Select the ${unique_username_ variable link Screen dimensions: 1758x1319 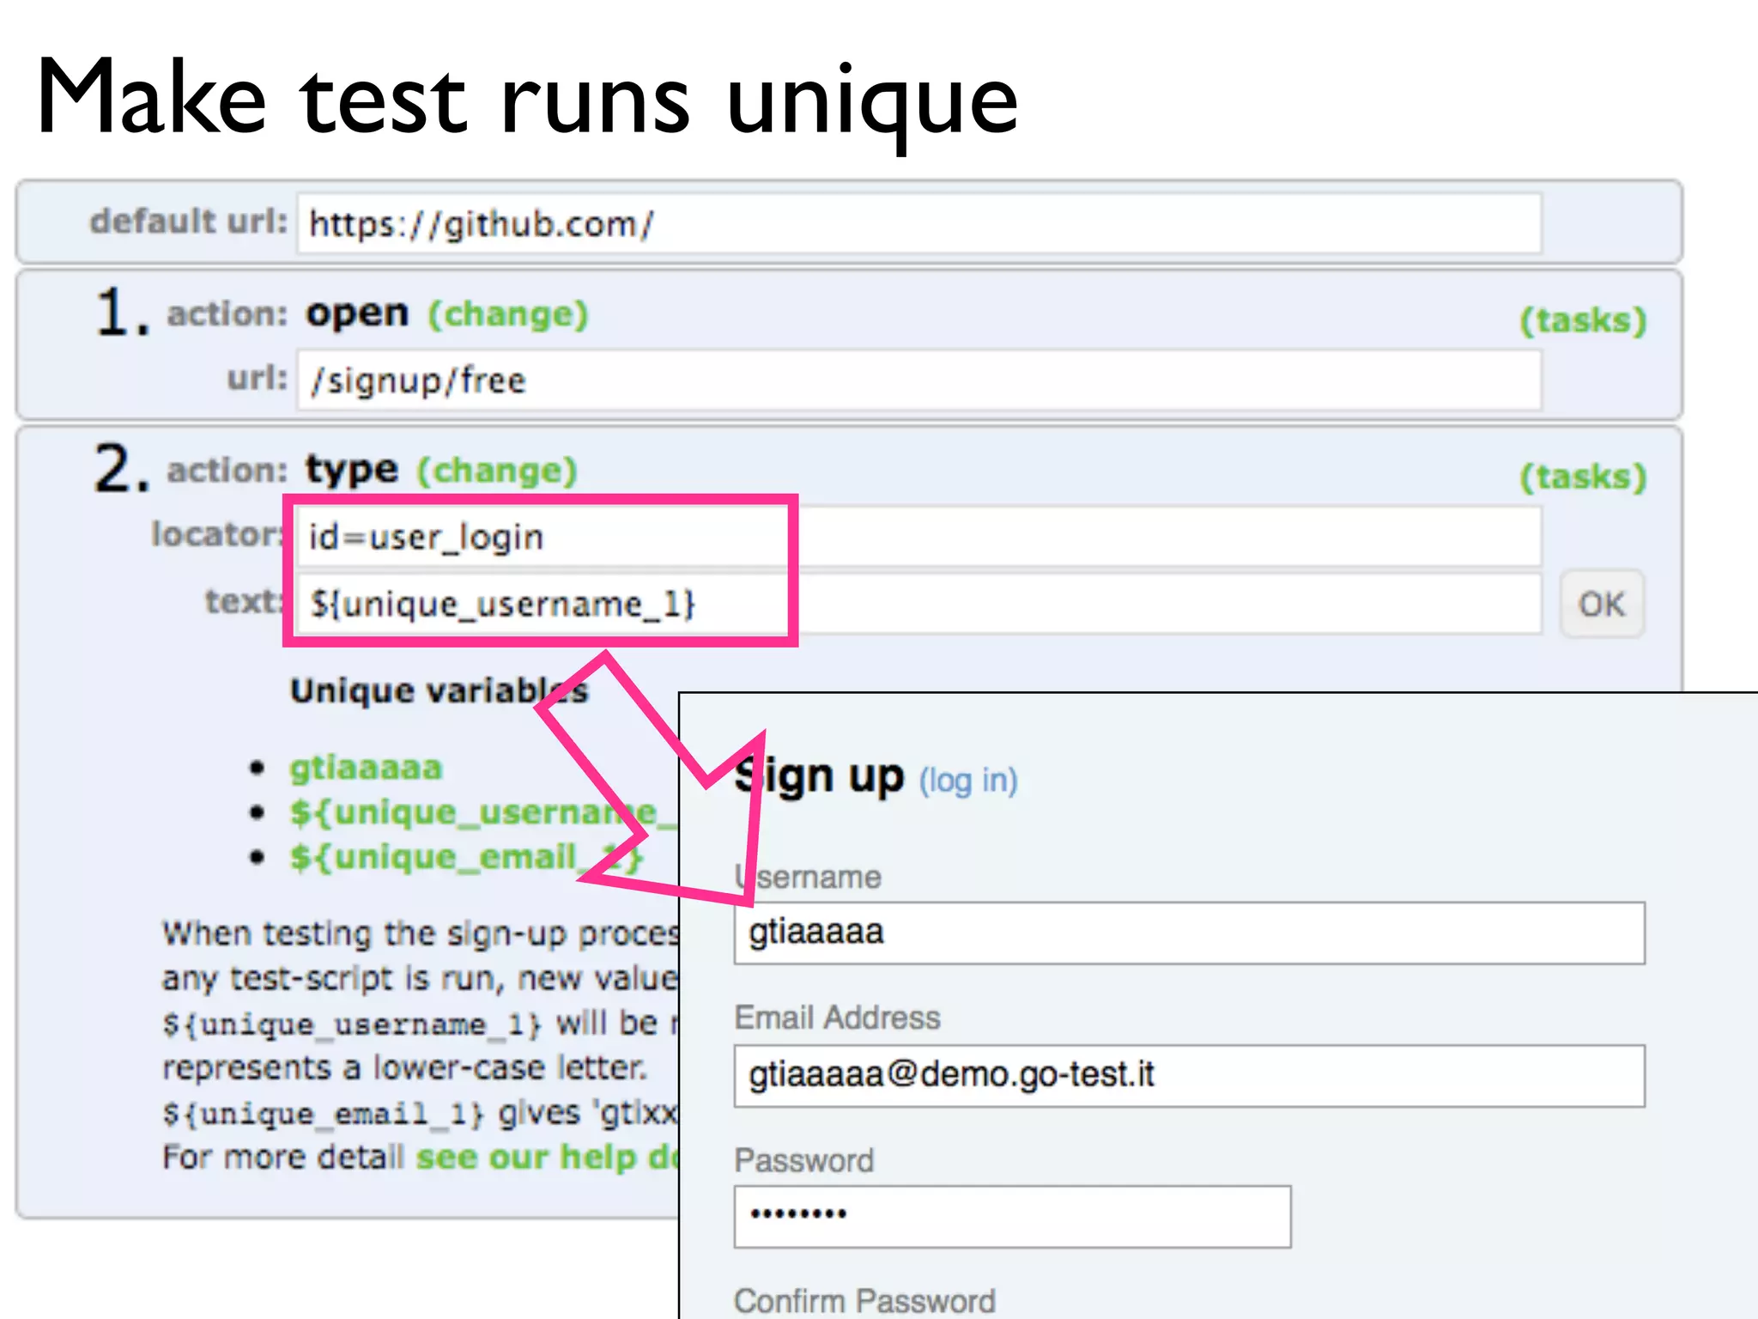point(483,812)
